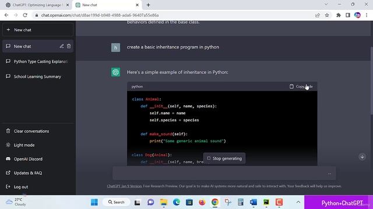
Task: Open the Windows Start menu
Action: pyautogui.click(x=94, y=202)
